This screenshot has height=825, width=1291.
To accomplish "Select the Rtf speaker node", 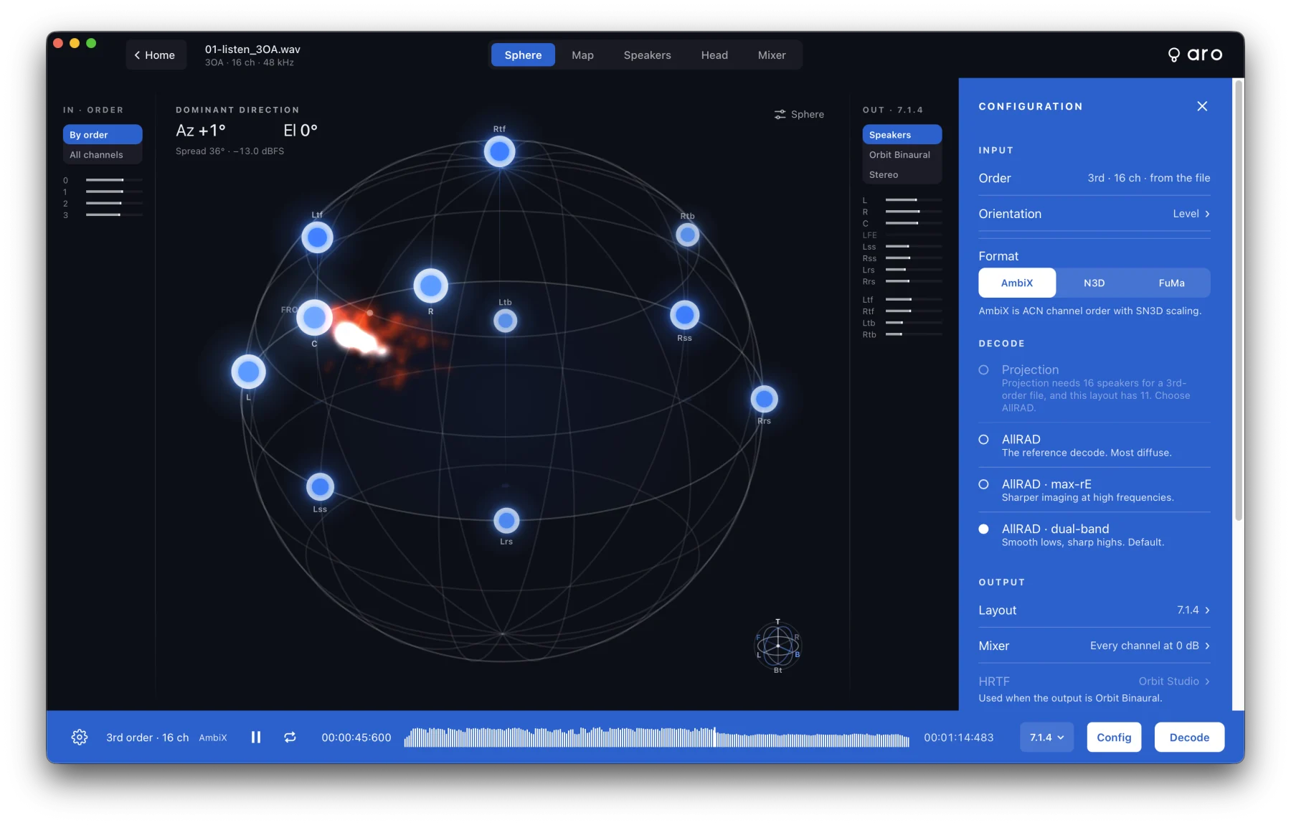I will (499, 151).
